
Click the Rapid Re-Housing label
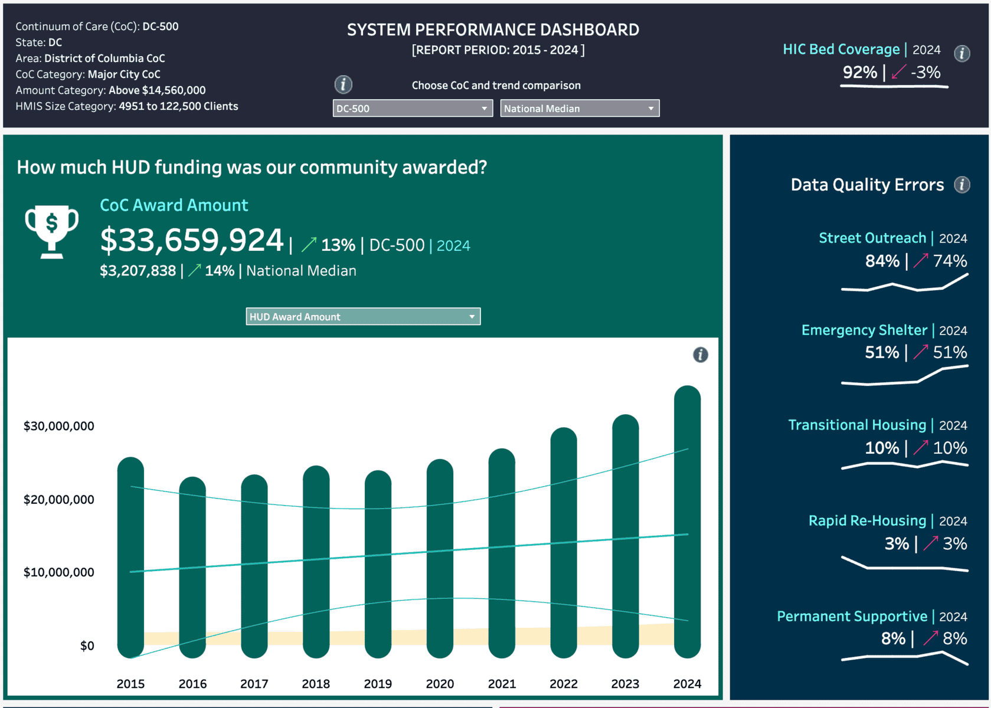pyautogui.click(x=867, y=520)
